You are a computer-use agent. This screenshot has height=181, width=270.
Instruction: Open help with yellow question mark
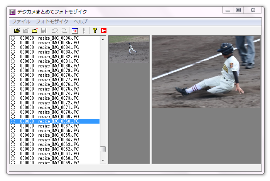coord(95,30)
